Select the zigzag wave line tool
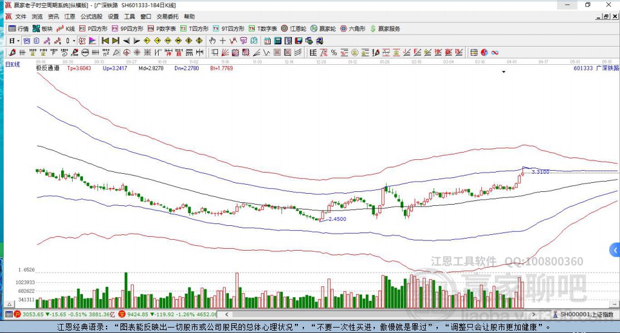The height and width of the screenshot is (333, 620). (266, 52)
